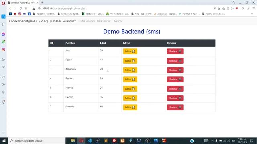The image size is (257, 144).
Task: Click Editar button for Alejandro
Action: click(130, 70)
